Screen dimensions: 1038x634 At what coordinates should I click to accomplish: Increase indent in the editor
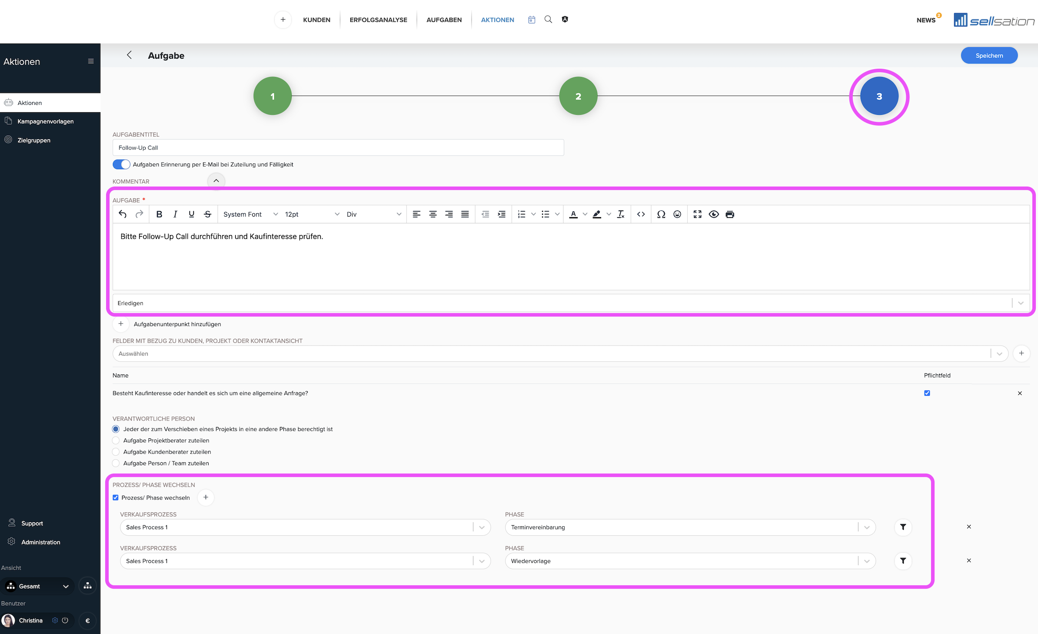coord(502,214)
